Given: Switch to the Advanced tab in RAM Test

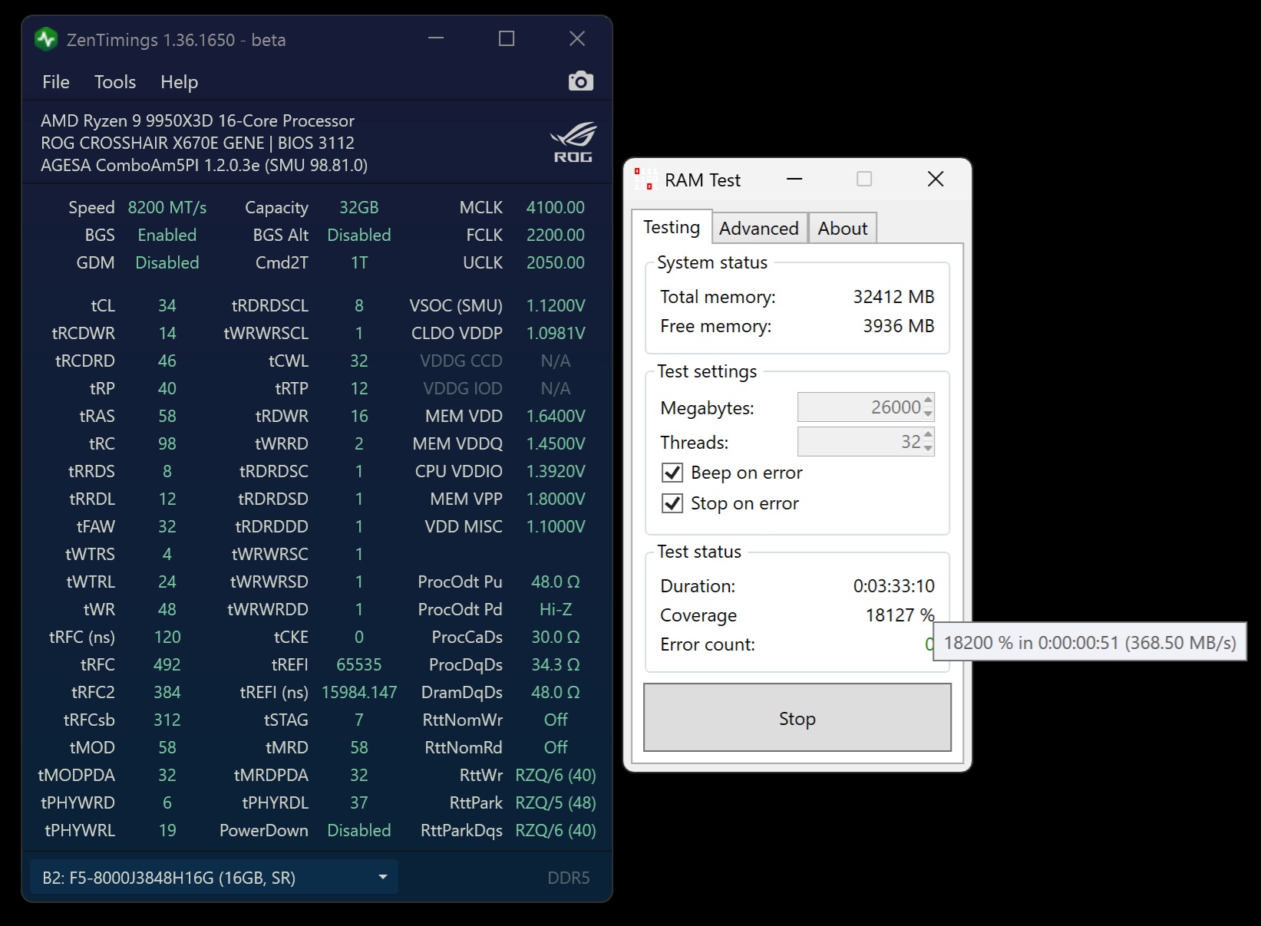Looking at the screenshot, I should tap(759, 229).
